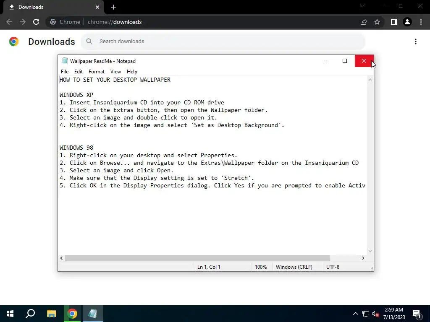Click the 'Stretch' display setting line
The image size is (430, 322).
(157, 178)
